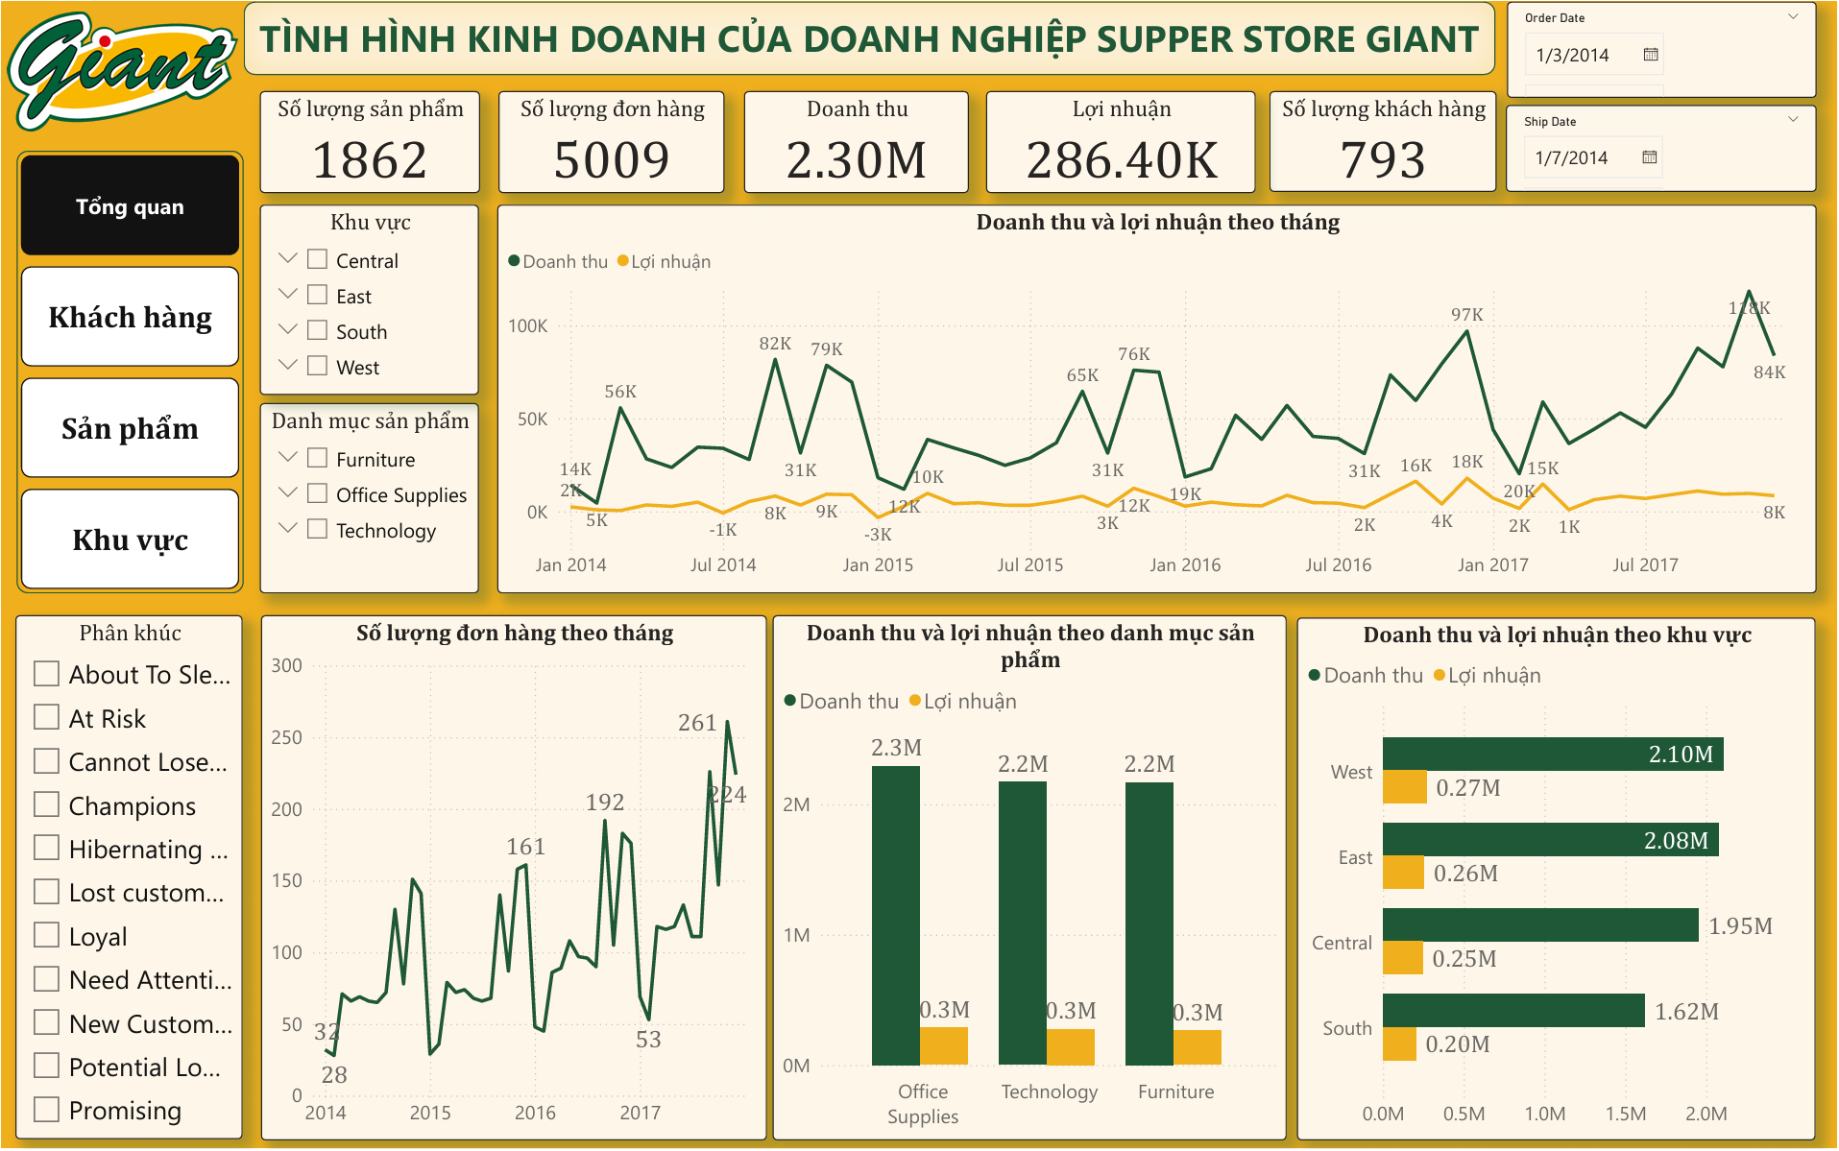Expand the East region chevron
The height and width of the screenshot is (1151, 1839).
coord(287,295)
